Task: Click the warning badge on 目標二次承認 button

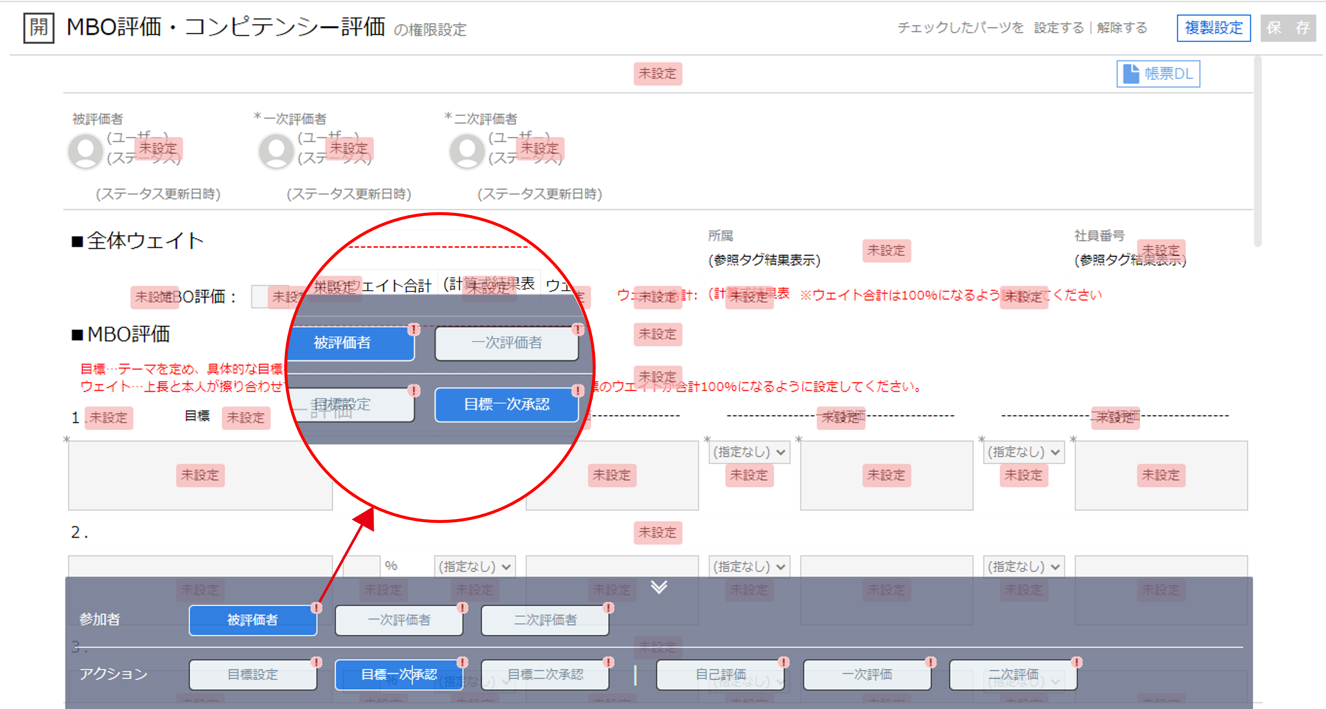Action: coord(608,662)
